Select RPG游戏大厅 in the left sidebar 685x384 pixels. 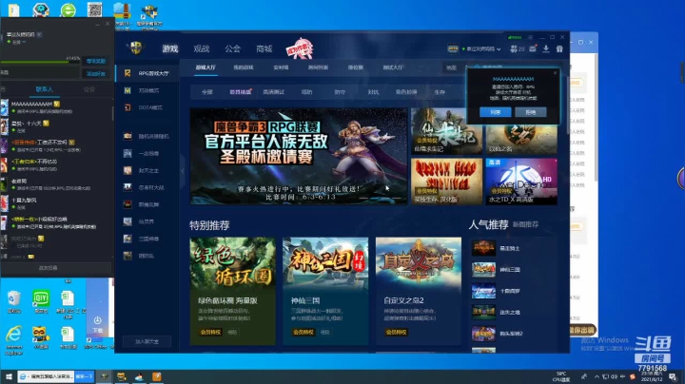coord(147,73)
